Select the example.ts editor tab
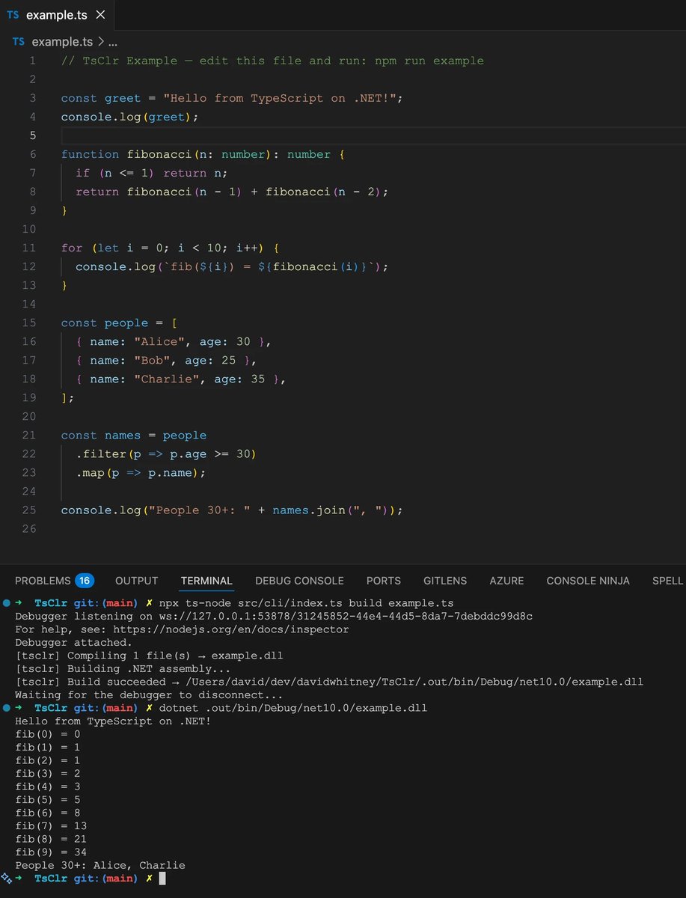Viewport: 686px width, 898px height. [57, 15]
